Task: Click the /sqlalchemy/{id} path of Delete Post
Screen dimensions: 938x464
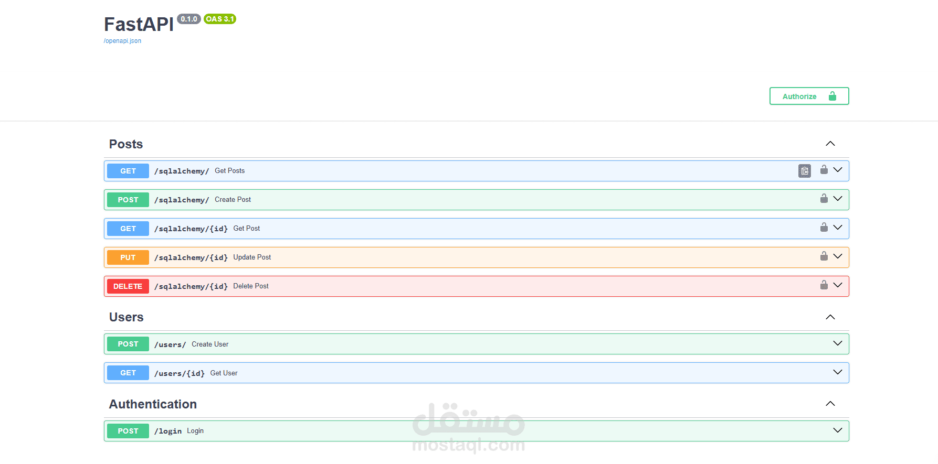Action: [191, 286]
